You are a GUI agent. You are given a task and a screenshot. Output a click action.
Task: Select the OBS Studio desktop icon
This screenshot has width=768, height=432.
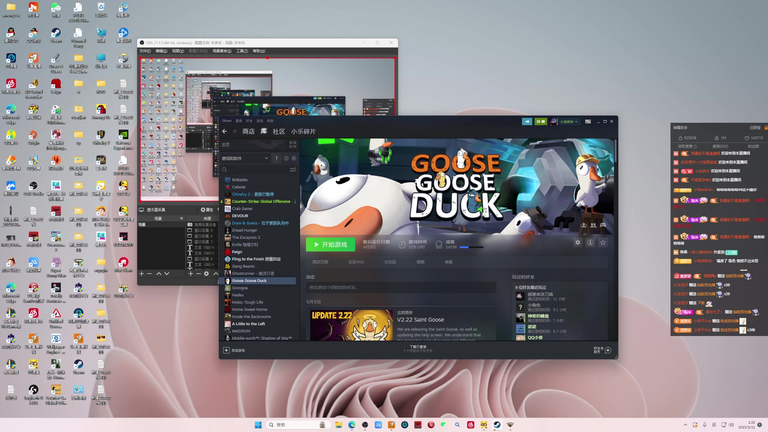click(x=34, y=187)
